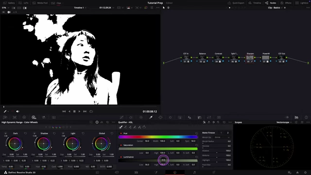Toggle the Luminance qualifier on or off
This screenshot has width=311, height=175.
coord(121,157)
